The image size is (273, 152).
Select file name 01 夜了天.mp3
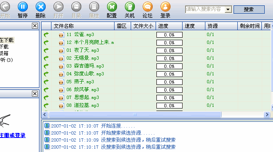click(x=83, y=51)
